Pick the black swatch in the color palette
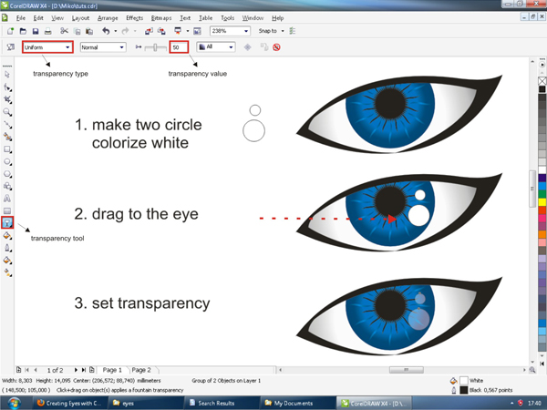This screenshot has width=547, height=410. (542, 89)
